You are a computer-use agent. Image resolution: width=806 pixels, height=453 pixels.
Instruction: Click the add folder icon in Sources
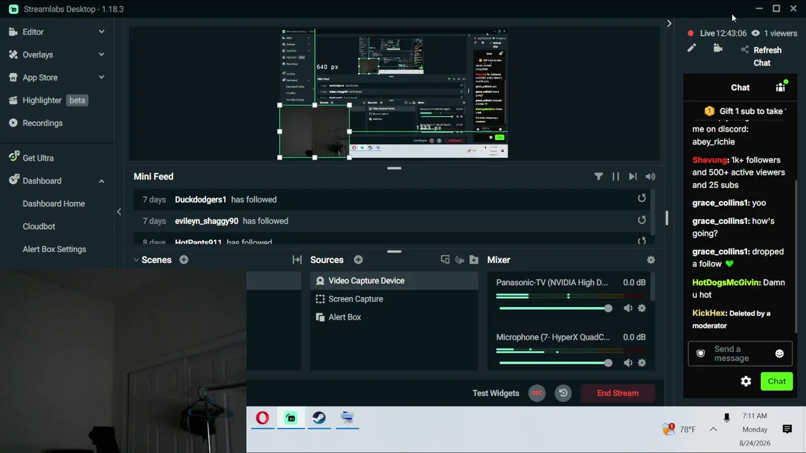(x=474, y=260)
